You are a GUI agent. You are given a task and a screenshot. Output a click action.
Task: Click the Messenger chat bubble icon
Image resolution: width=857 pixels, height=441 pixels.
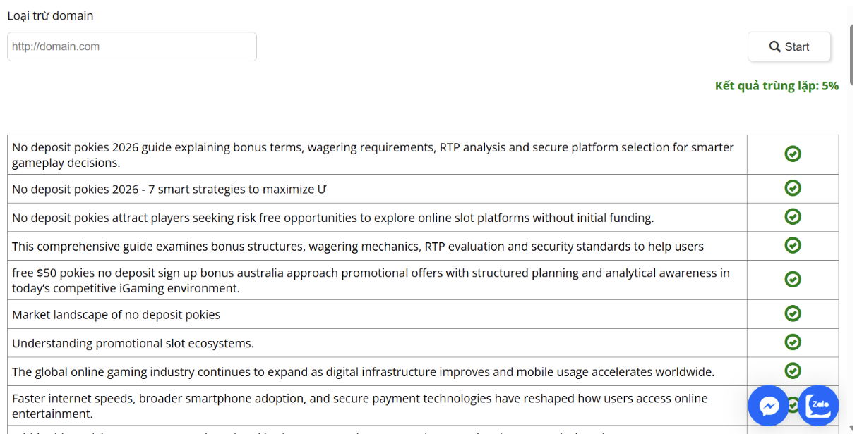[x=768, y=406]
